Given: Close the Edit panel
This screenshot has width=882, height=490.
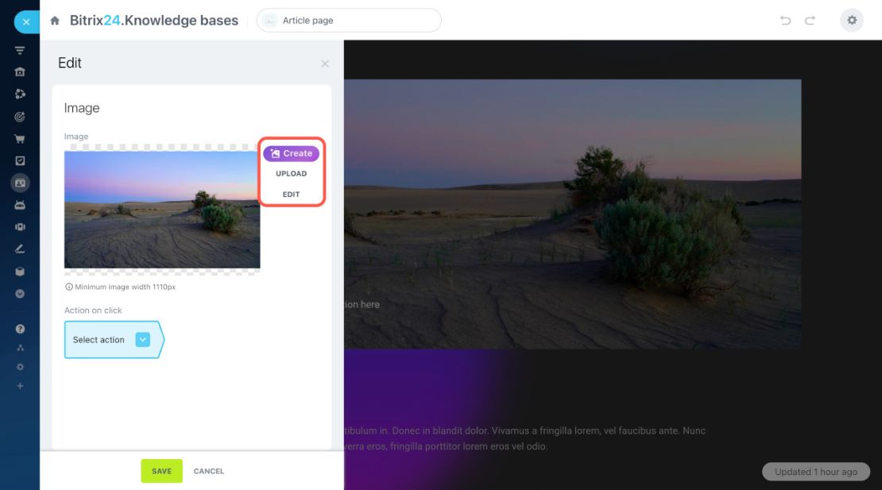Looking at the screenshot, I should [324, 64].
